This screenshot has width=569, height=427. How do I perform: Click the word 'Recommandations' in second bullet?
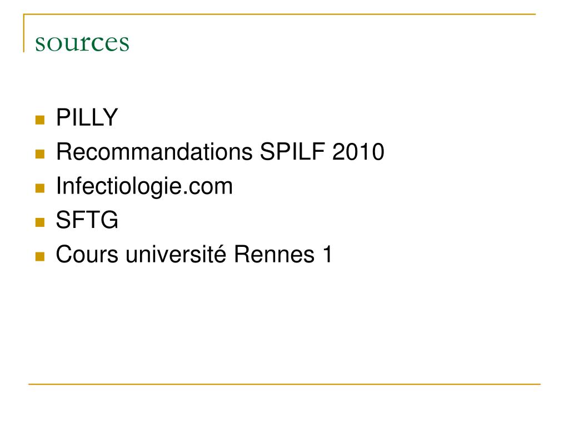coord(154,151)
